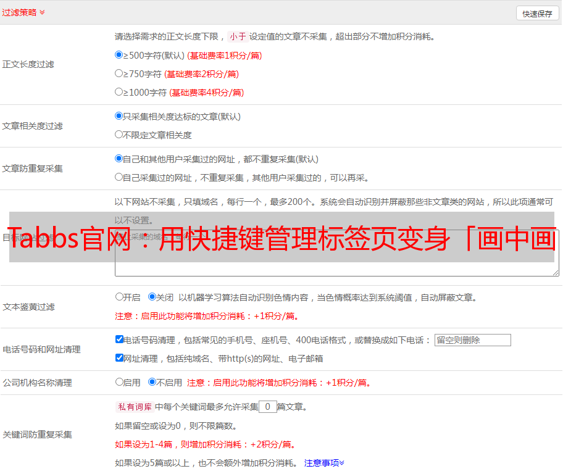This screenshot has height=474, width=563.
Task: Turn on 文本鉴黄过滤 with 开启
Action: click(119, 297)
